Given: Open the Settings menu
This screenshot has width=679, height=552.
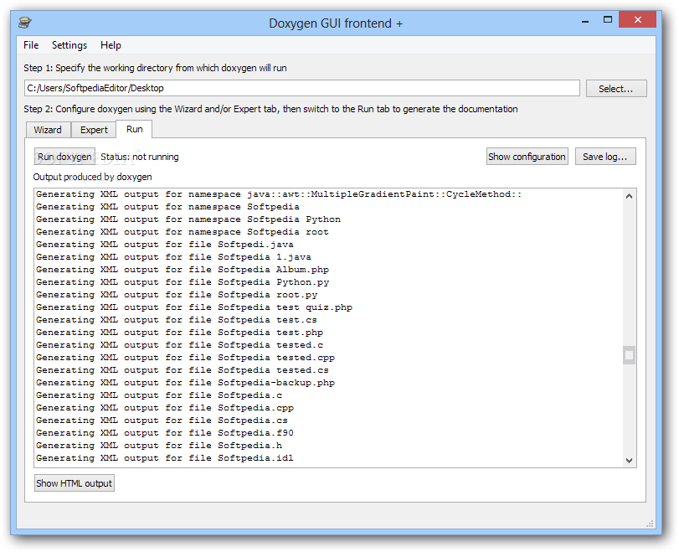Looking at the screenshot, I should click(x=69, y=45).
